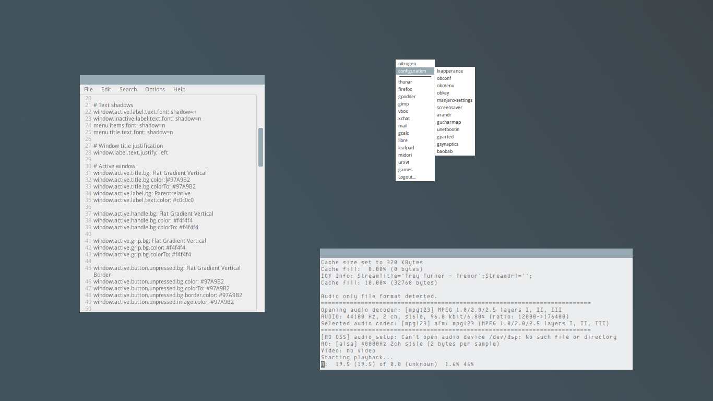The height and width of the screenshot is (401, 713).
Task: Click line 'menu.title.text.font: shadow=n'
Action: [x=133, y=132]
